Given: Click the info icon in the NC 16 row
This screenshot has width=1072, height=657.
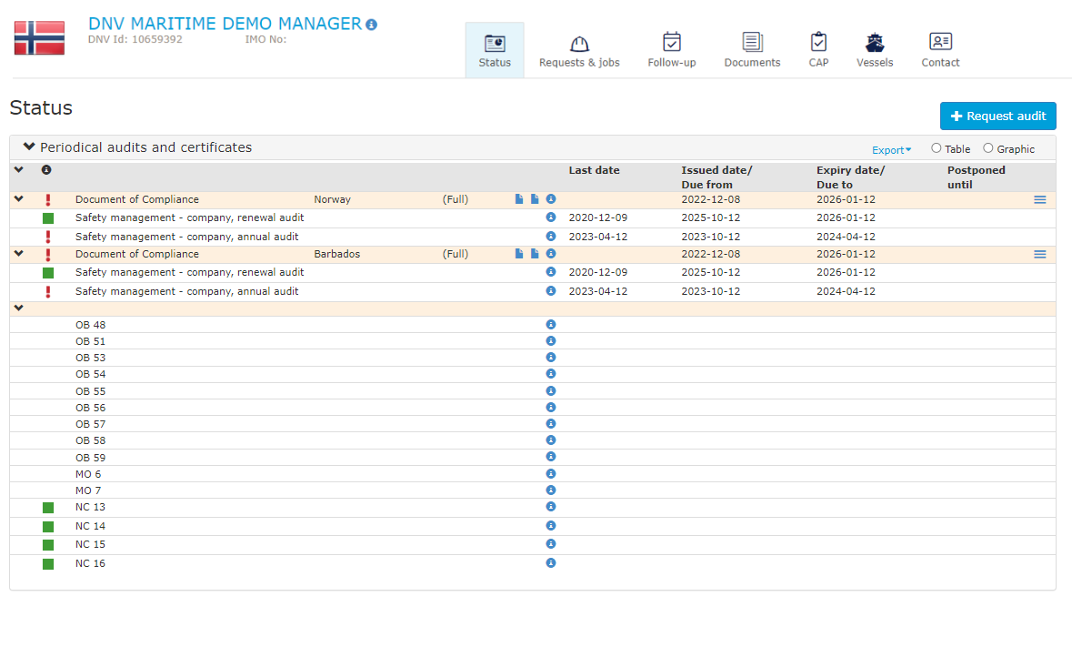Looking at the screenshot, I should click(x=550, y=563).
